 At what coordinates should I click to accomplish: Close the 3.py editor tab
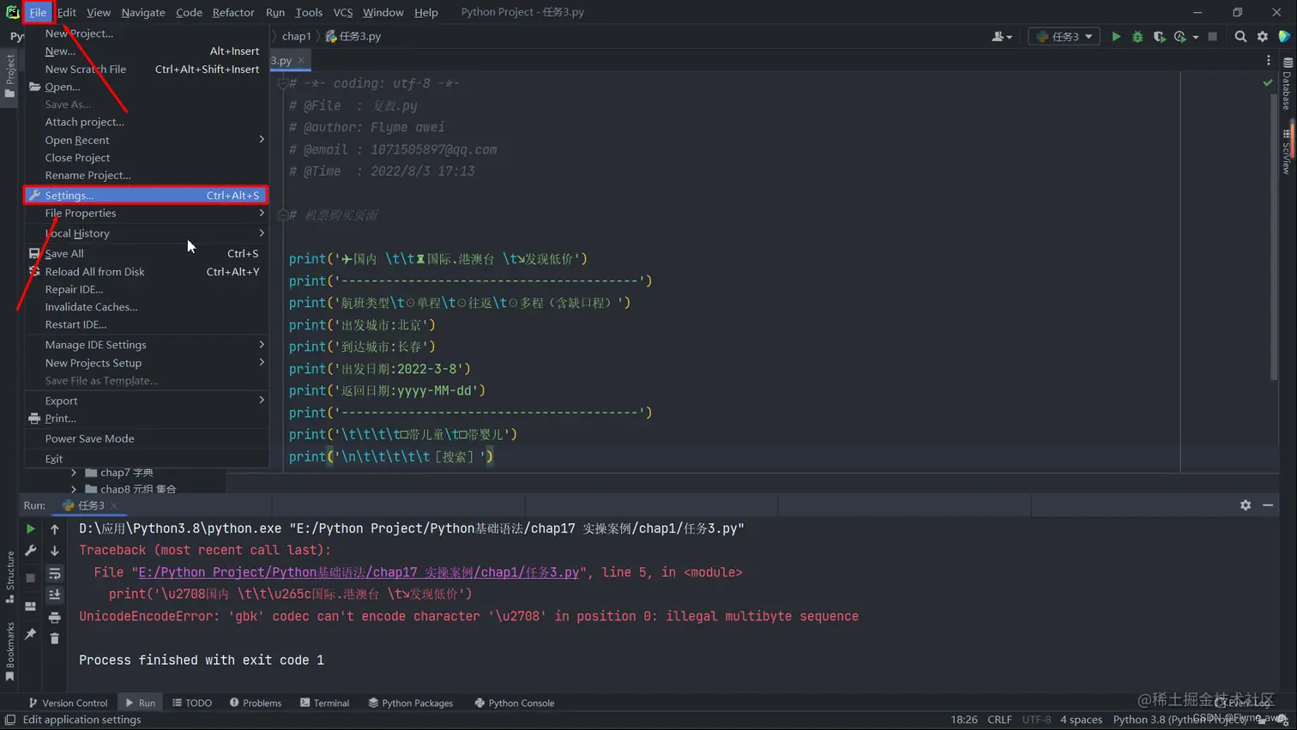(301, 61)
